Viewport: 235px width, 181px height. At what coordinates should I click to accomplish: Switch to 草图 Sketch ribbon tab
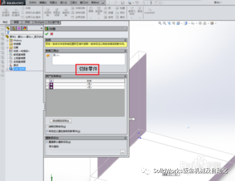[x=16, y=22]
